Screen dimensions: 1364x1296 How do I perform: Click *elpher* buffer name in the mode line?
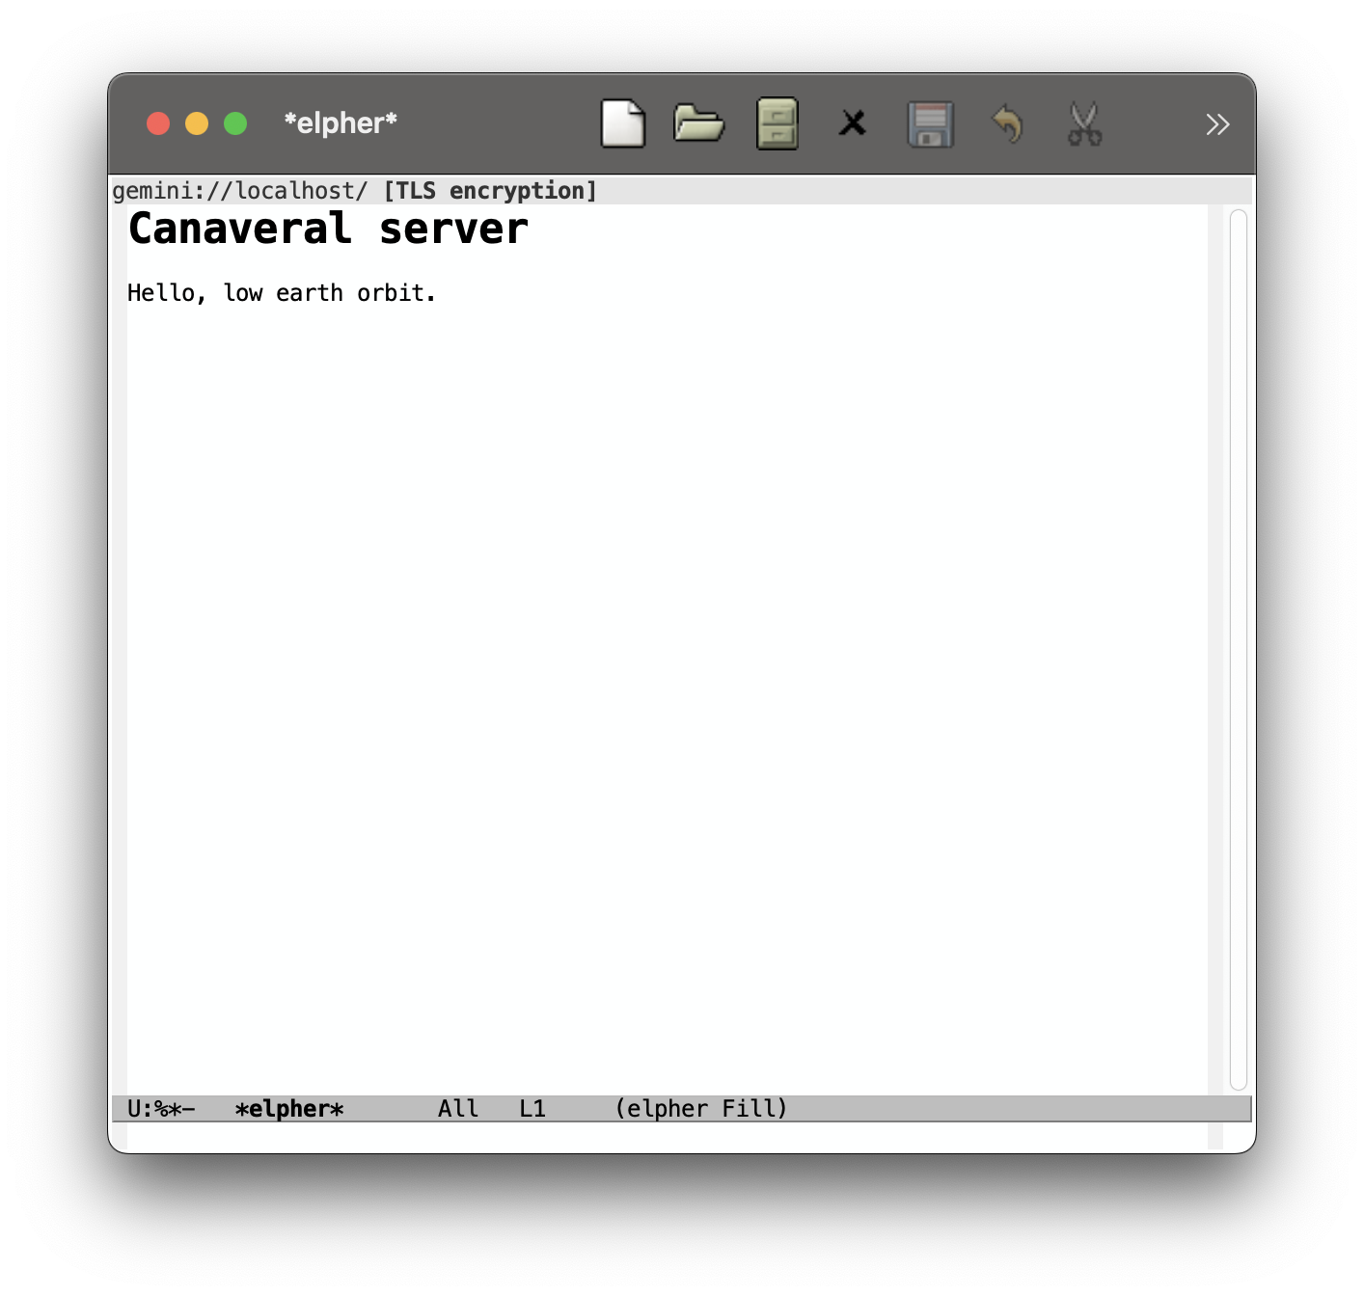click(289, 1109)
